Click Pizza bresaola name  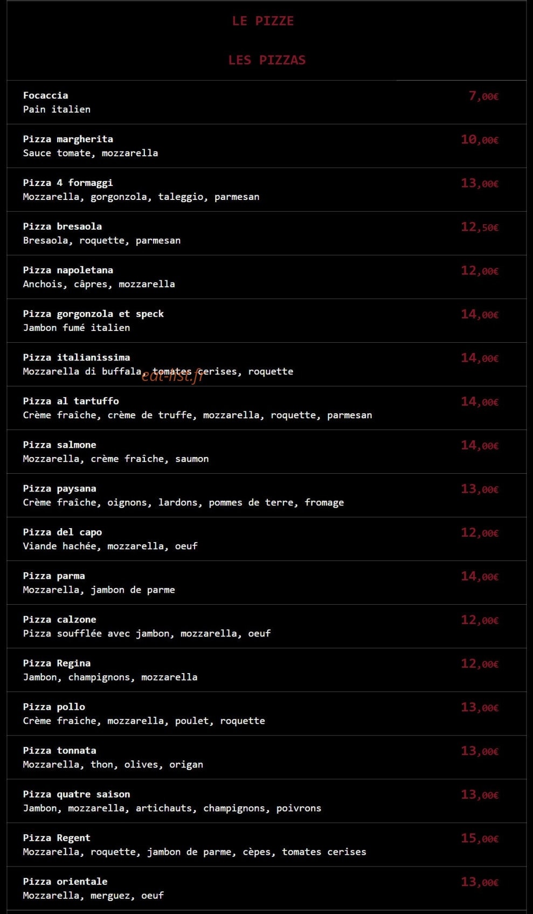tap(63, 226)
